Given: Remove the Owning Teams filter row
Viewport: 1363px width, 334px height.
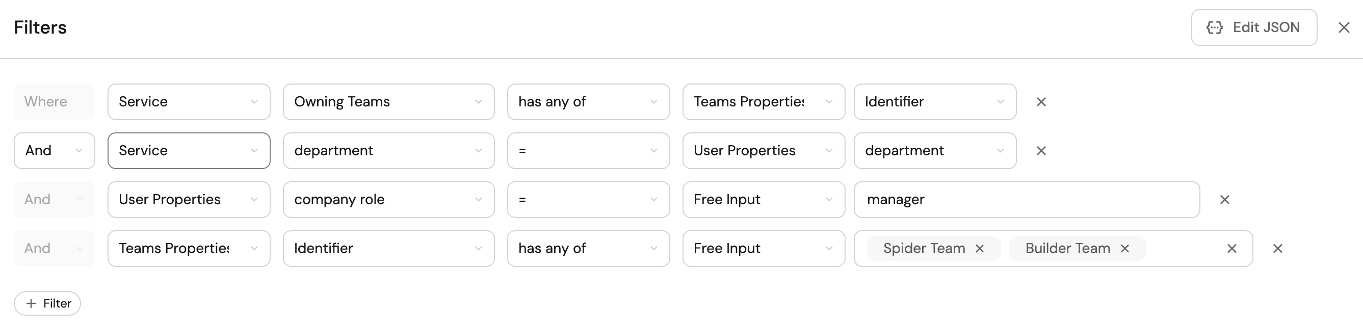Looking at the screenshot, I should (1041, 102).
